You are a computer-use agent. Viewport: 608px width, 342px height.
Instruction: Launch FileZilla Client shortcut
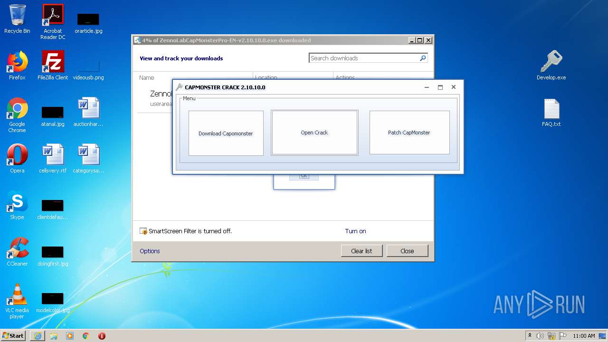pyautogui.click(x=53, y=66)
